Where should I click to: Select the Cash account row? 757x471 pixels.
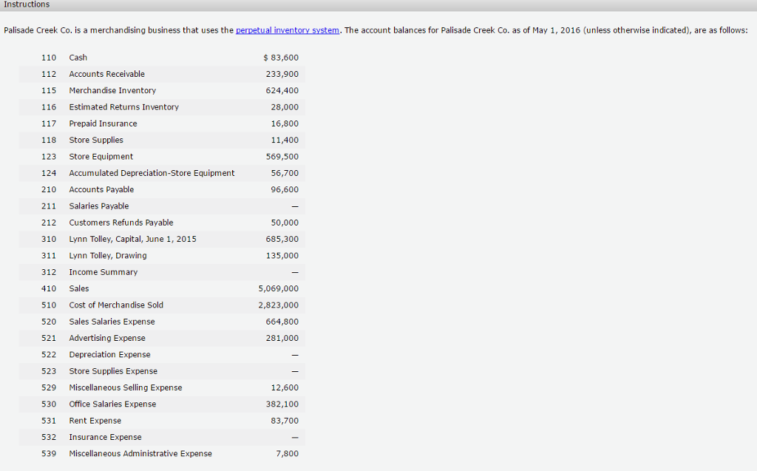pyautogui.click(x=148, y=57)
